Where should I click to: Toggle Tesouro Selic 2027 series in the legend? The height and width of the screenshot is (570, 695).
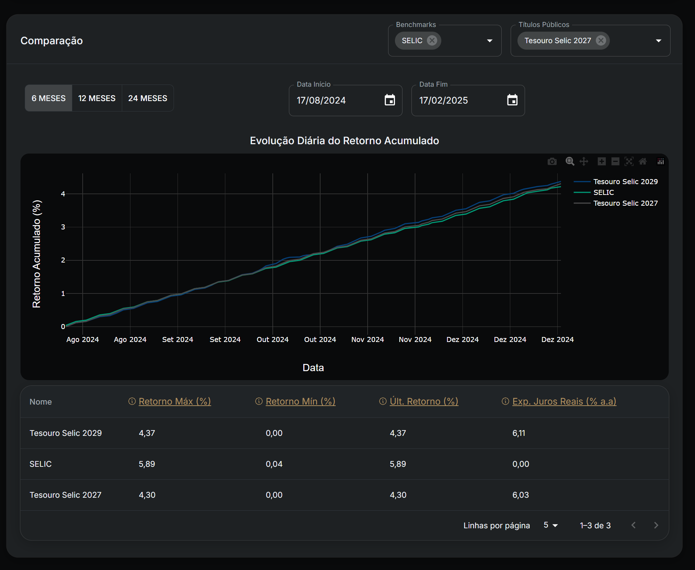(x=625, y=203)
